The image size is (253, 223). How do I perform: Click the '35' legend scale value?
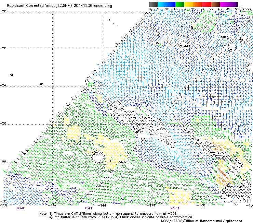coord(211,9)
